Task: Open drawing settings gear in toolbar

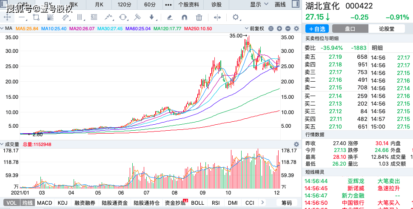Action: (236, 17)
